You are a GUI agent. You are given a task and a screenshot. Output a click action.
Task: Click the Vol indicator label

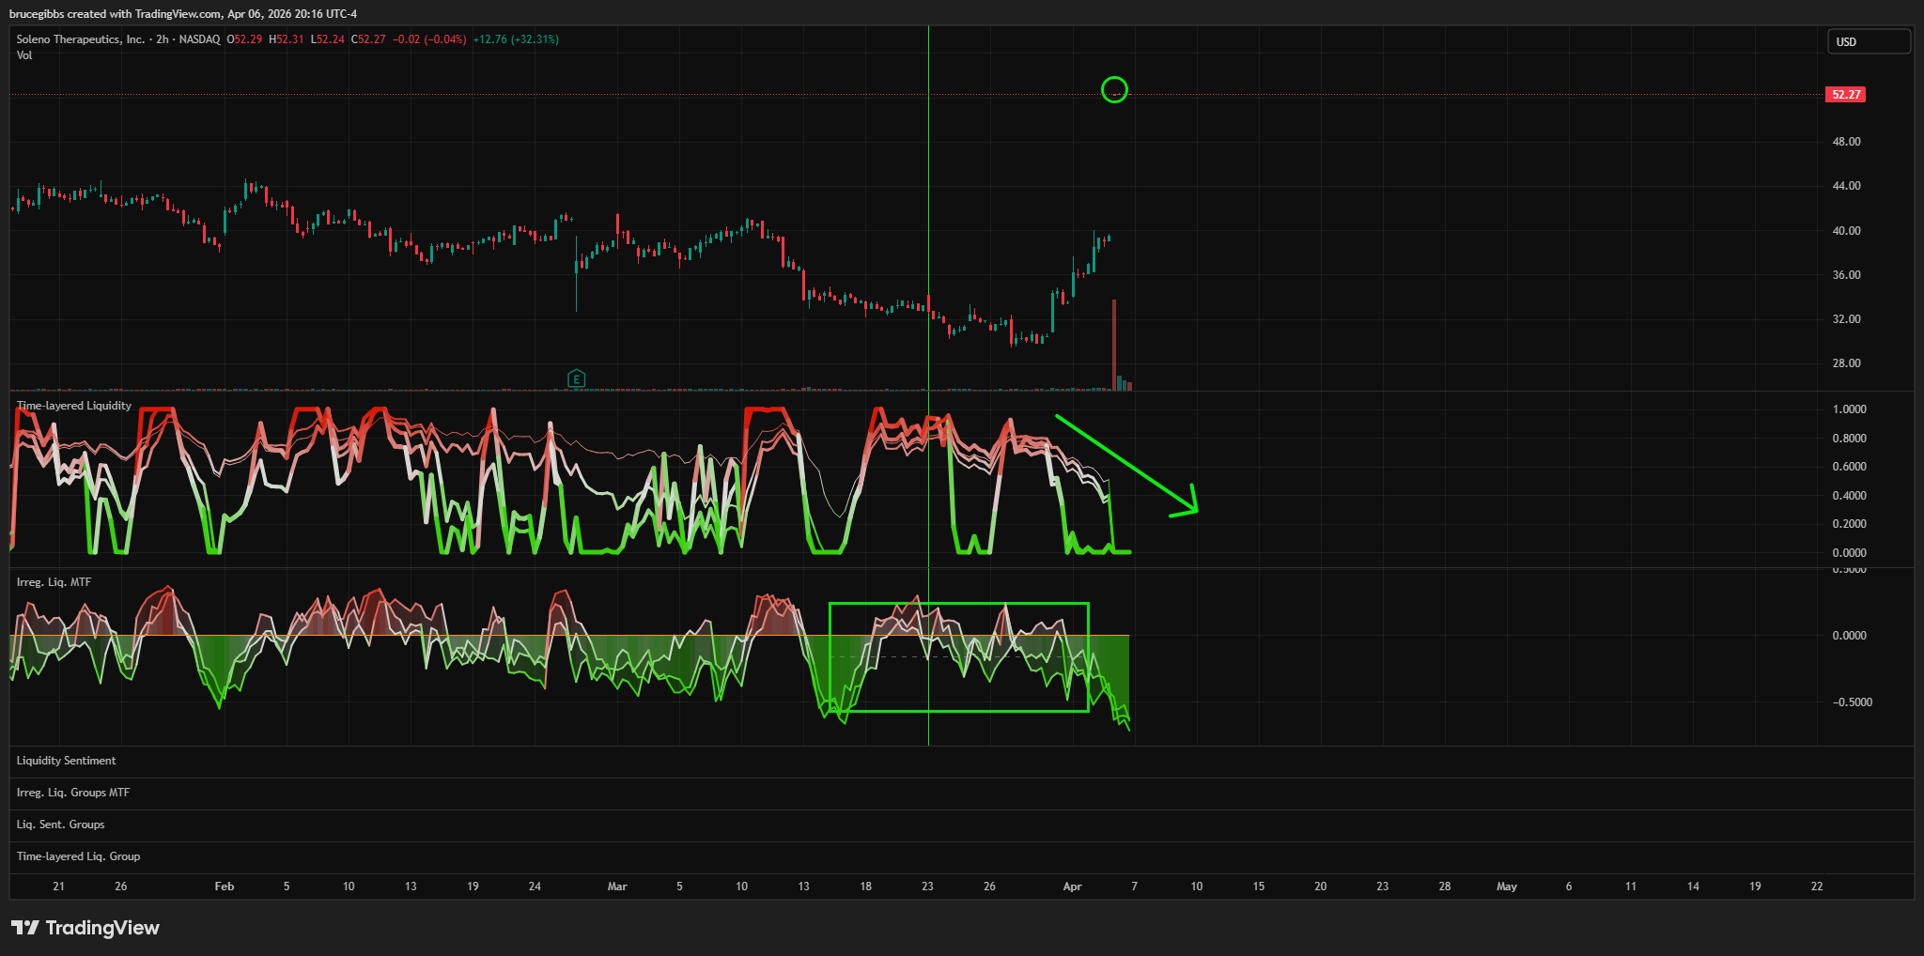(x=24, y=55)
